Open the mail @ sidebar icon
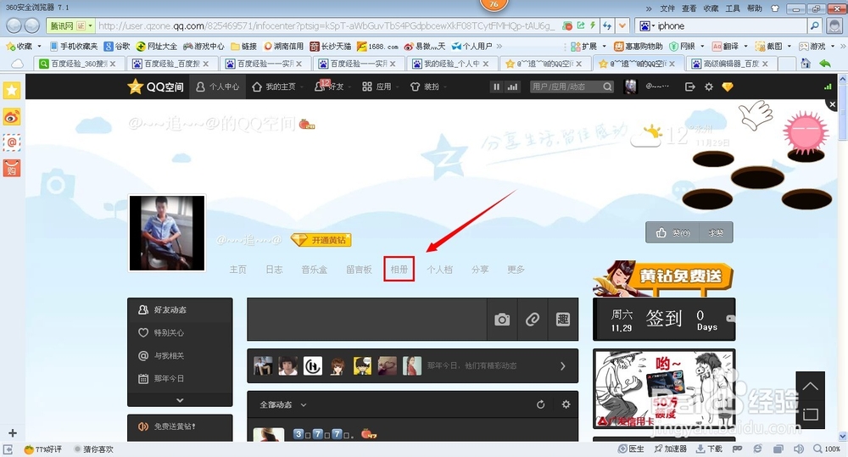 [x=12, y=142]
